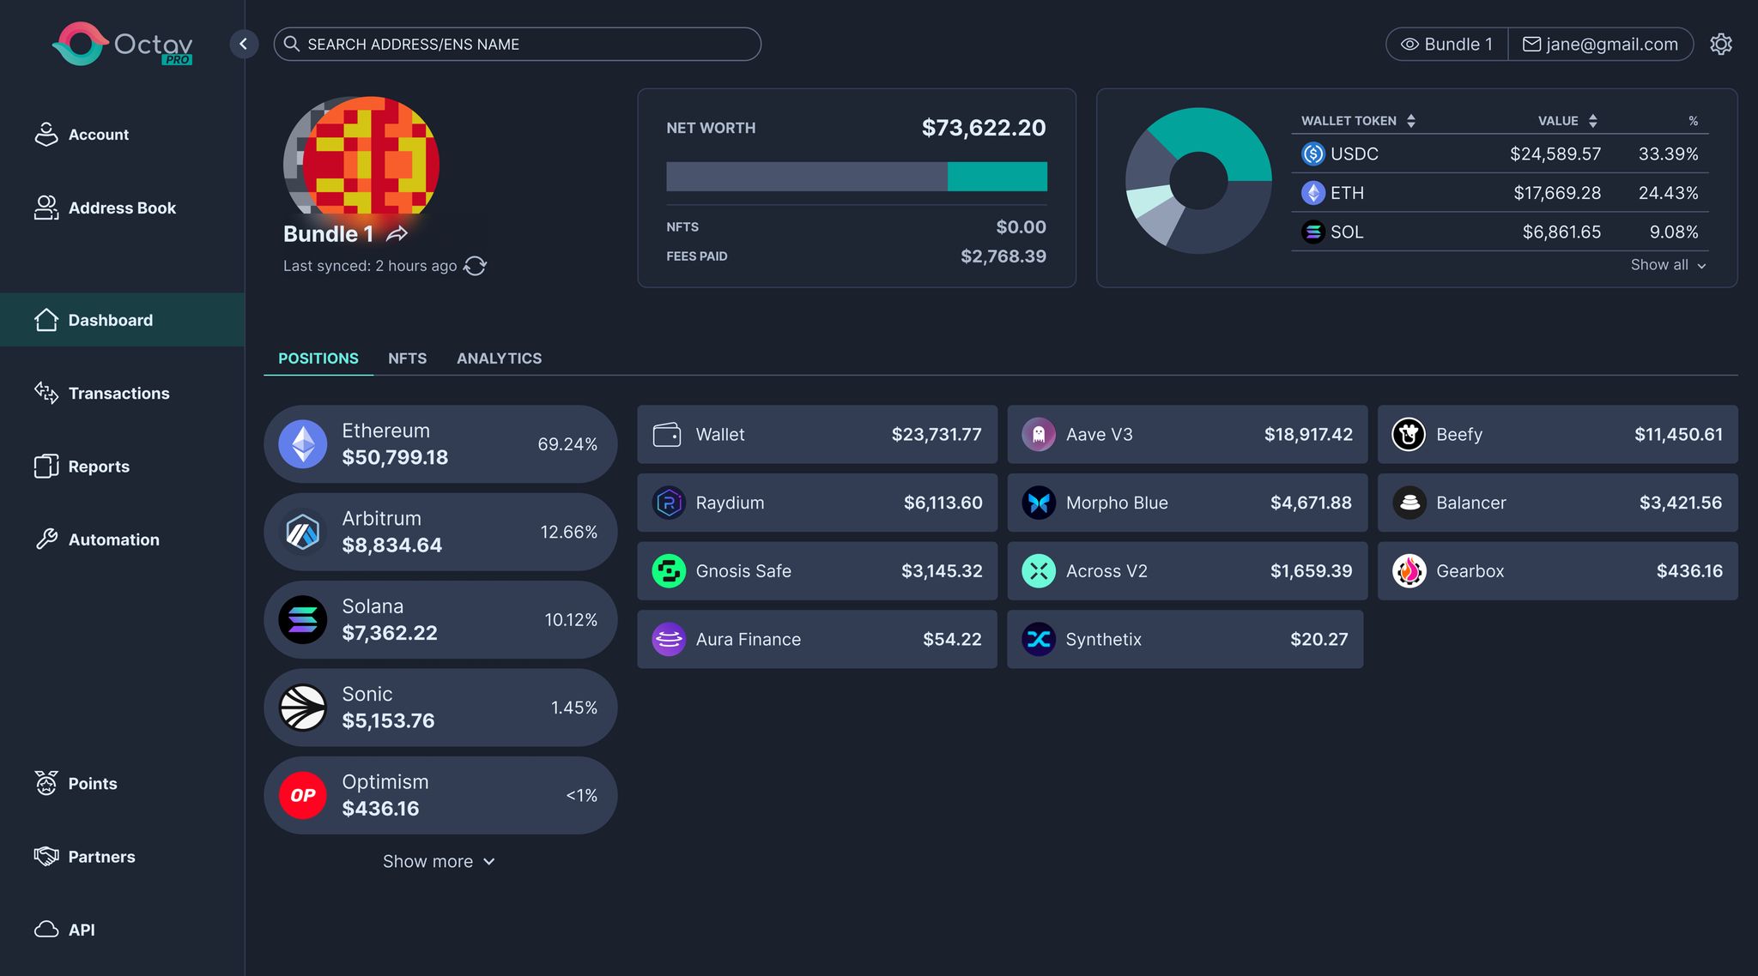The image size is (1758, 976).
Task: Click the Balancer protocol icon
Action: coord(1409,503)
